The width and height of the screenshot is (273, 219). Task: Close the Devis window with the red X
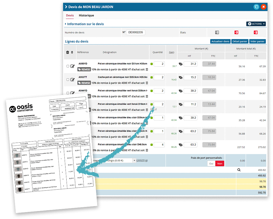(264, 7)
